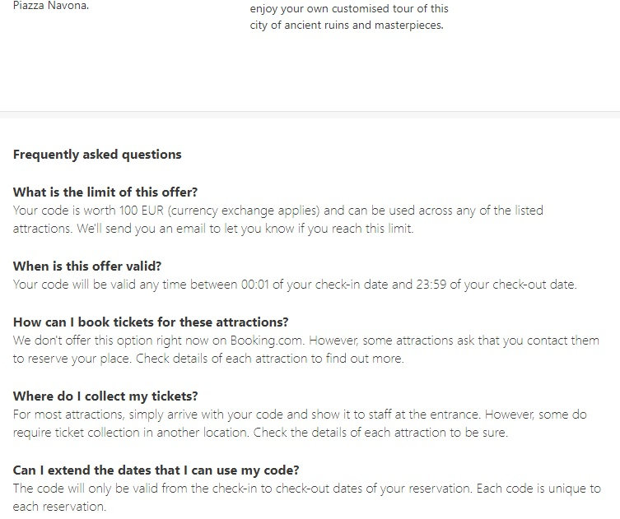The height and width of the screenshot is (519, 620).
Task: Click the 'Piazza Navona.' text
Action: [51, 7]
